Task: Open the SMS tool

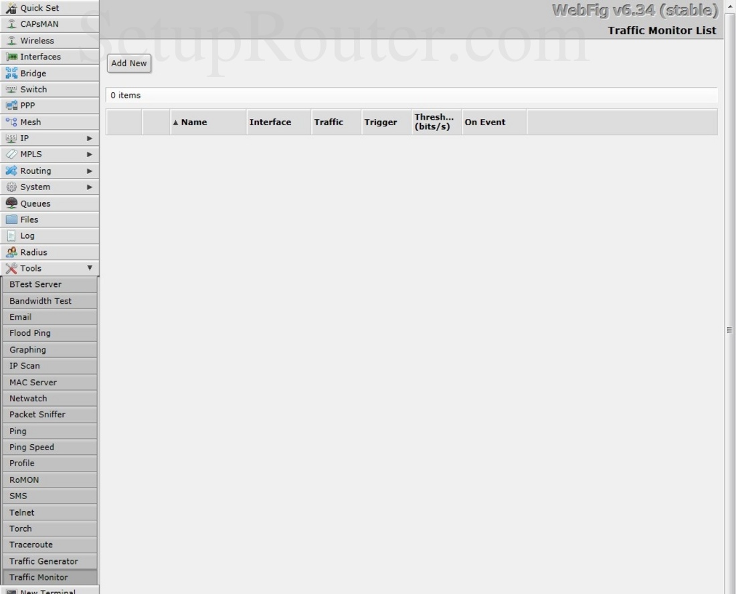Action: (x=50, y=496)
